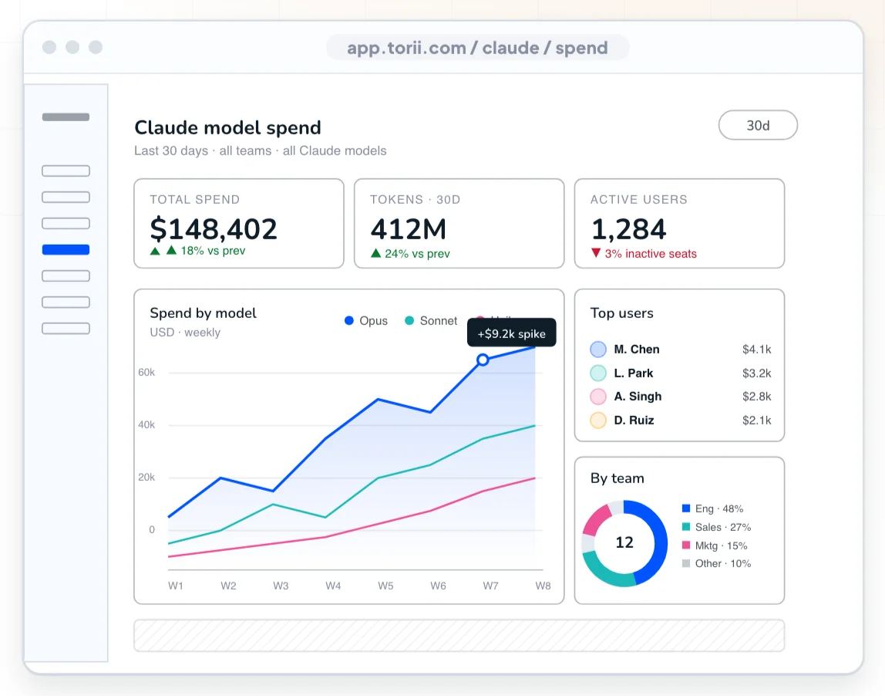The height and width of the screenshot is (696, 885).
Task: Click the $2.8k spend value
Action: (x=756, y=397)
